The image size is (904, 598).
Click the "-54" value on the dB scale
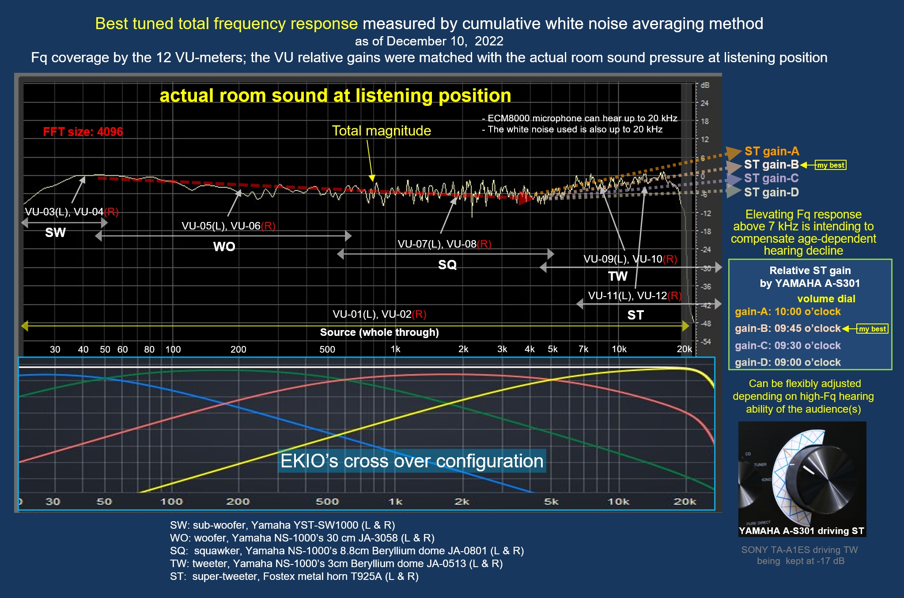click(706, 342)
